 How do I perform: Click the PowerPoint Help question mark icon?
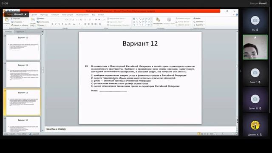(237, 15)
